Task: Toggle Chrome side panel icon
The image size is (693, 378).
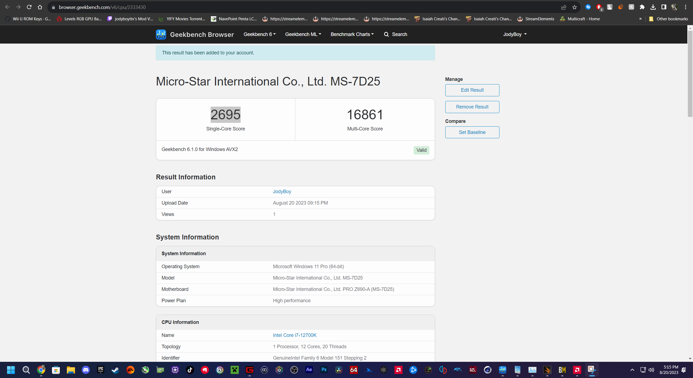Action: click(664, 7)
